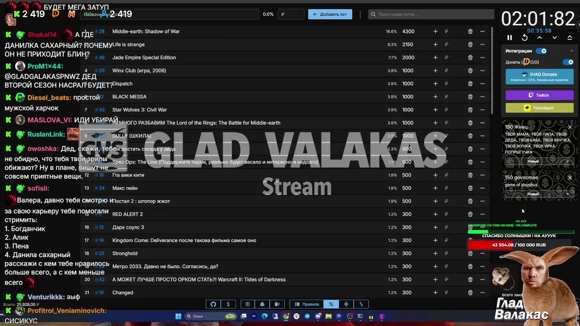Delete the BLACK MESSA lot
580x326 pixels.
coord(470,97)
